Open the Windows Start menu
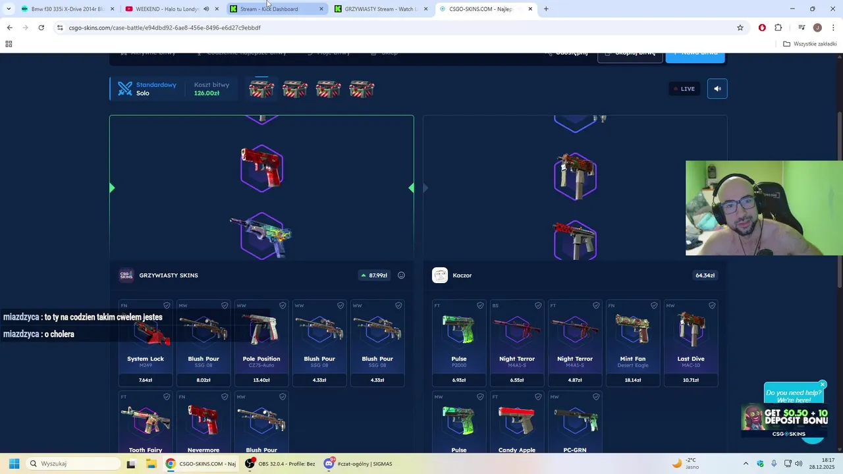The height and width of the screenshot is (474, 843). (x=14, y=463)
